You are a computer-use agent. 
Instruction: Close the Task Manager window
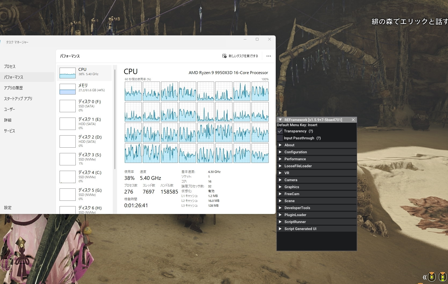click(269, 39)
